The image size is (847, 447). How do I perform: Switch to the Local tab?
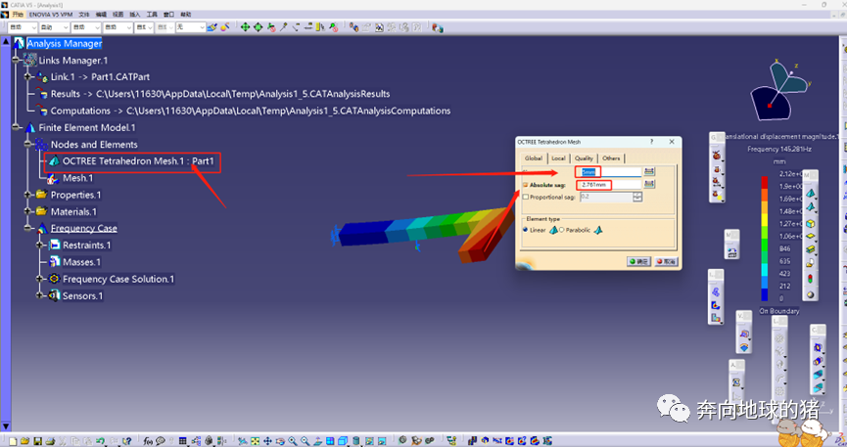pos(558,158)
